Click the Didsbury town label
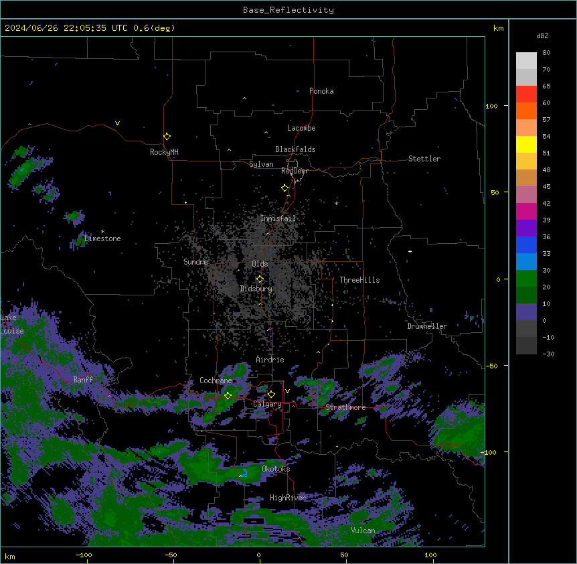 pos(256,289)
